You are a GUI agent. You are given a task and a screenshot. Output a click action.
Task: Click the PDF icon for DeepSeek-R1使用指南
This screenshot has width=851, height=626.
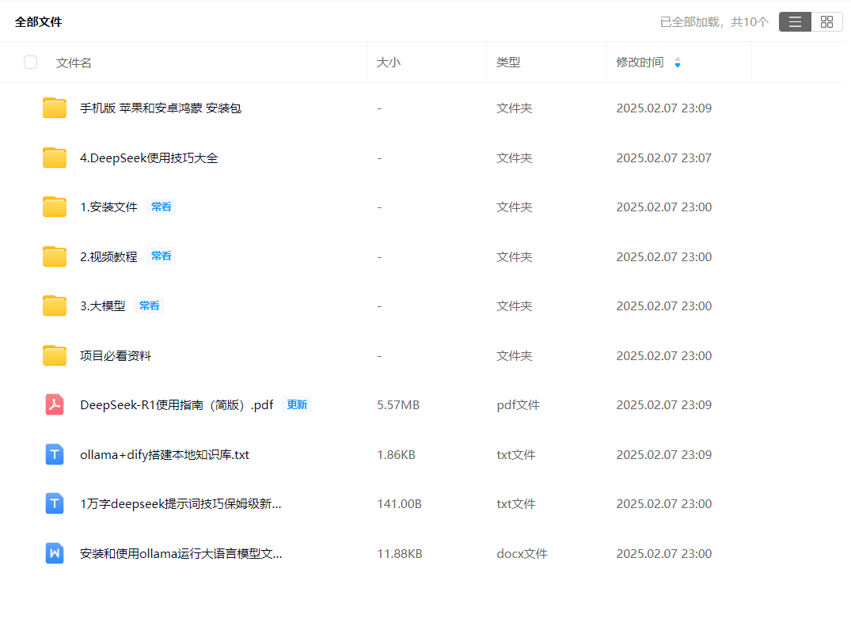[53, 404]
